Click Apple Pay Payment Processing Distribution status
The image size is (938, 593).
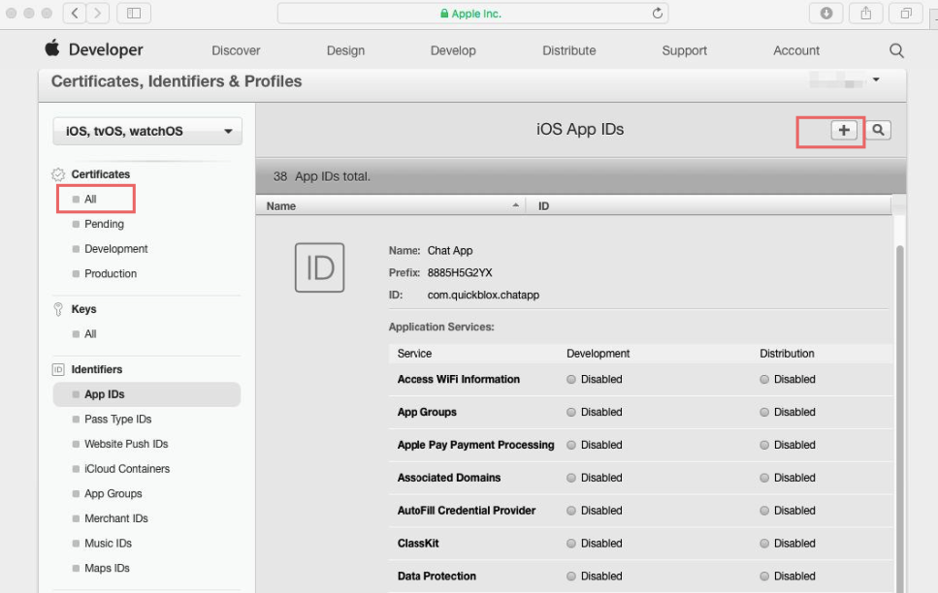click(x=764, y=446)
